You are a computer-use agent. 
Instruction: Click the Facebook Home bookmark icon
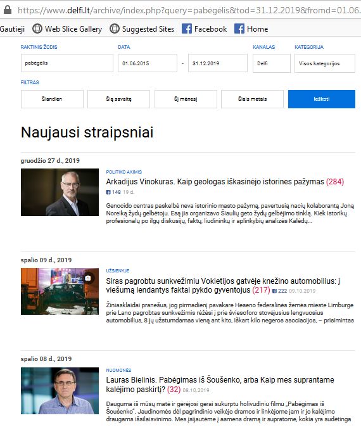(239, 29)
